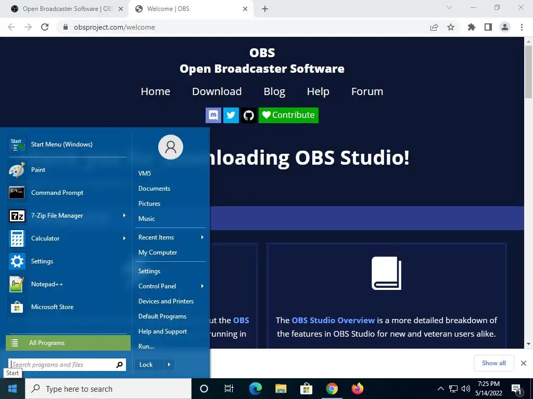The width and height of the screenshot is (533, 399).
Task: Click the magnifier icon in programs search box
Action: pyautogui.click(x=119, y=365)
